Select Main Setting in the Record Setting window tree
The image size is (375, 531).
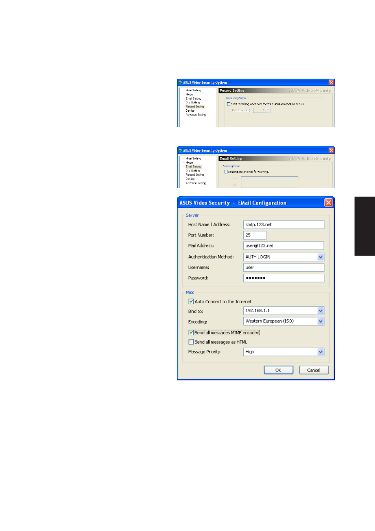(193, 90)
